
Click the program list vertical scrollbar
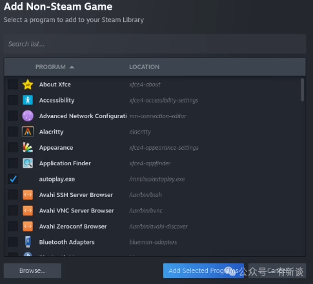tap(302, 90)
